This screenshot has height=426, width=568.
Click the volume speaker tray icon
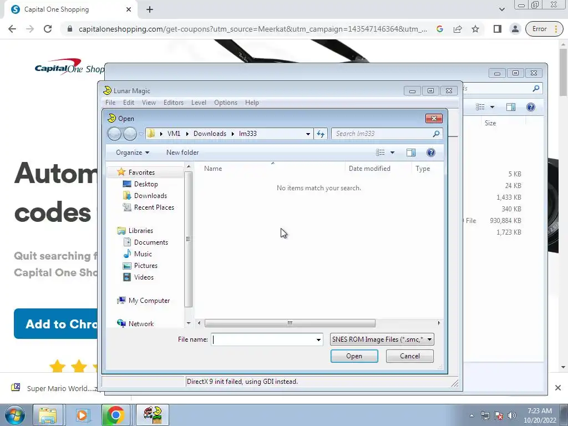(x=511, y=415)
